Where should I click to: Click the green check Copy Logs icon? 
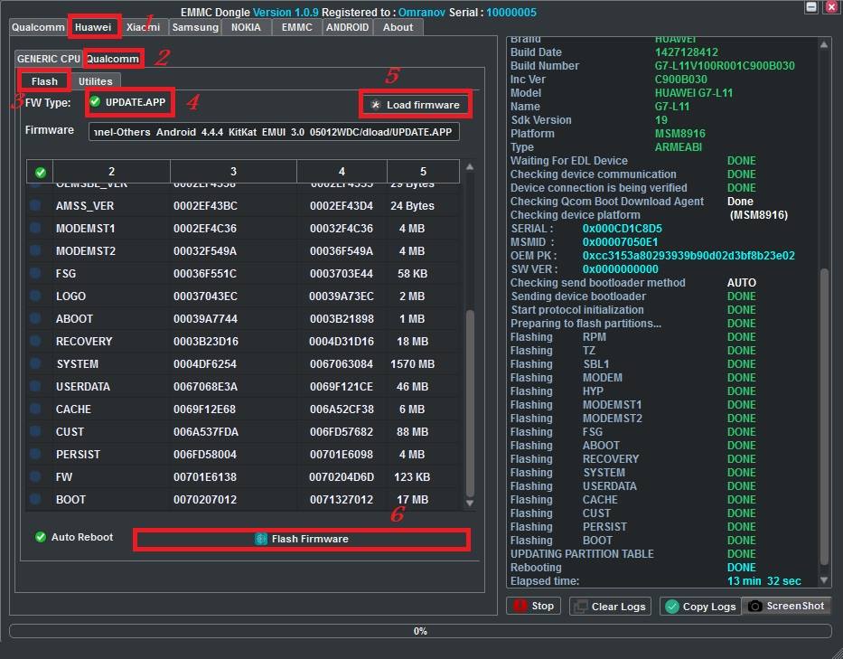(x=672, y=607)
